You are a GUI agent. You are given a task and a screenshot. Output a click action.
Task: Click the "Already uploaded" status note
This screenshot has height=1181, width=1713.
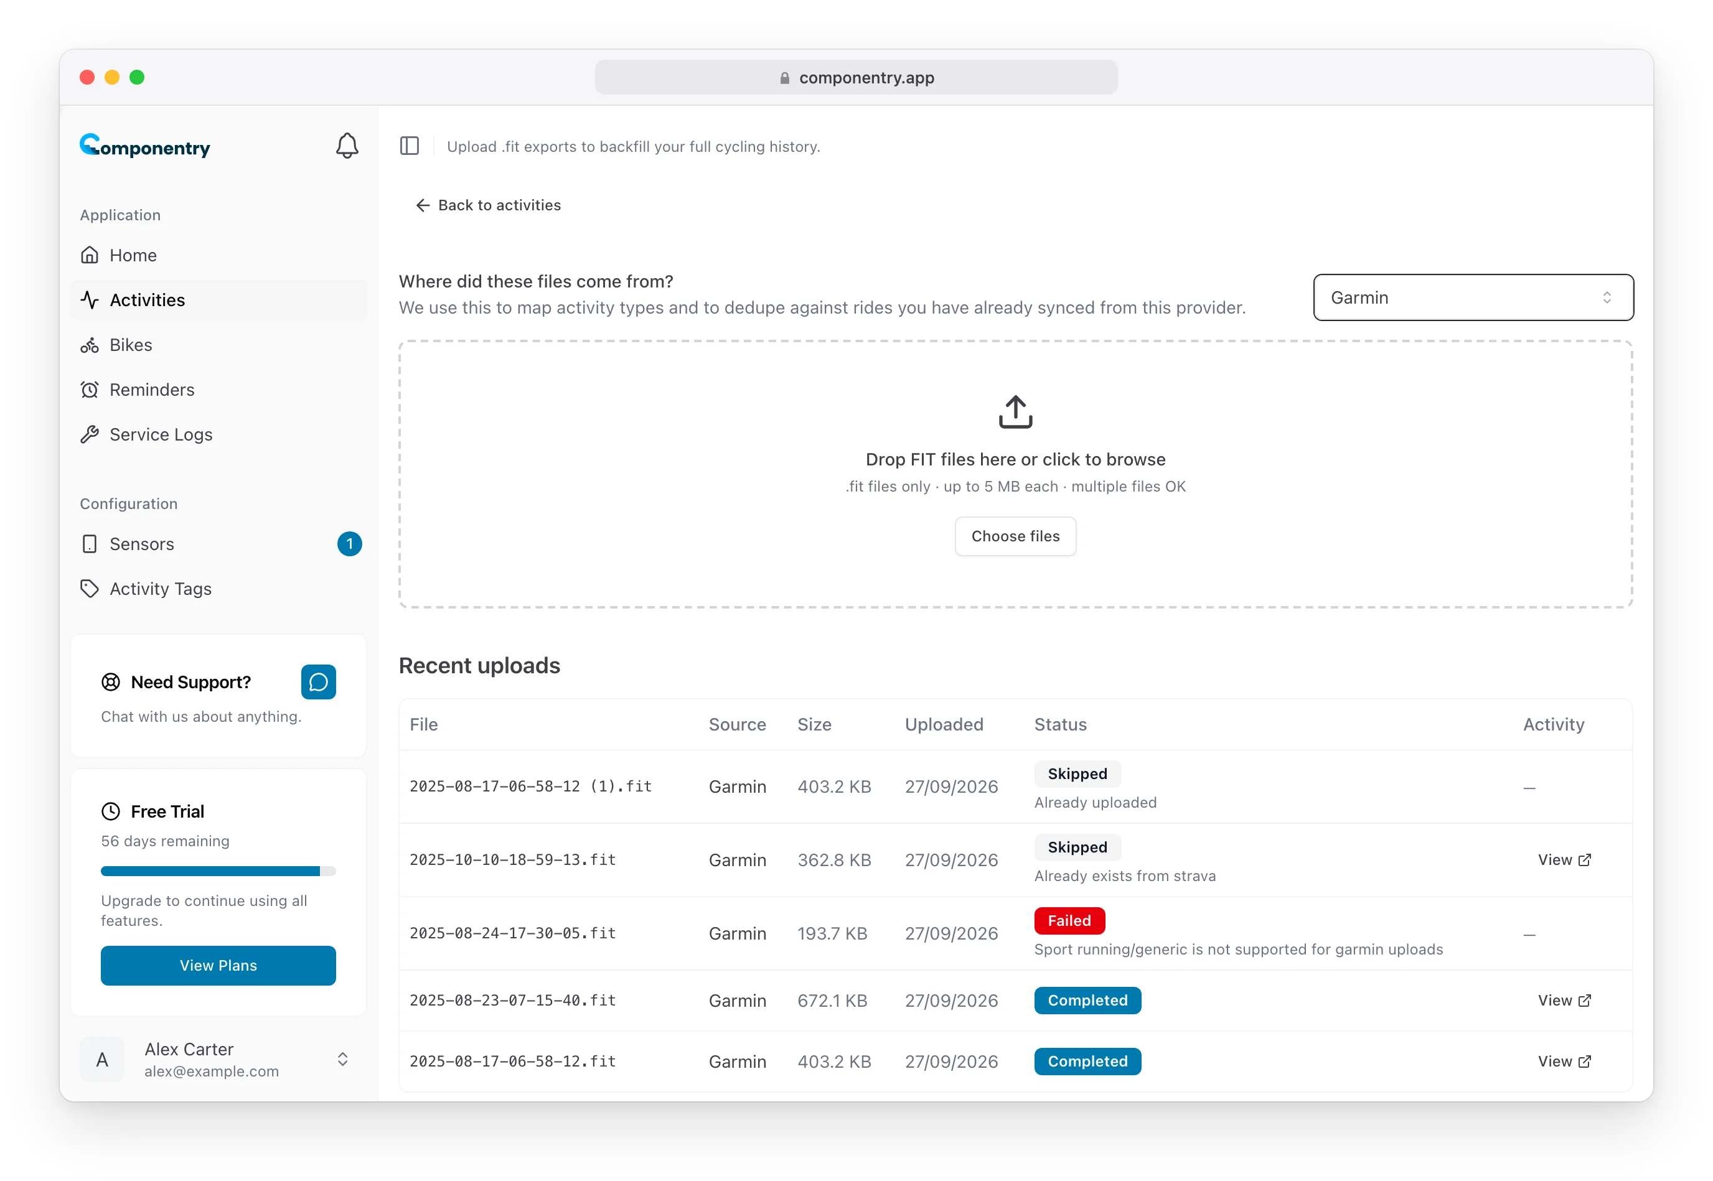click(1095, 802)
